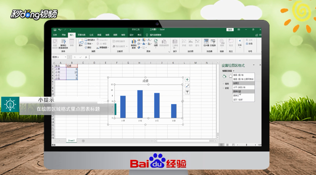The width and height of the screenshot is (316, 175).
Task: Switch to chart Format (格式) tab
Action: (x=139, y=35)
